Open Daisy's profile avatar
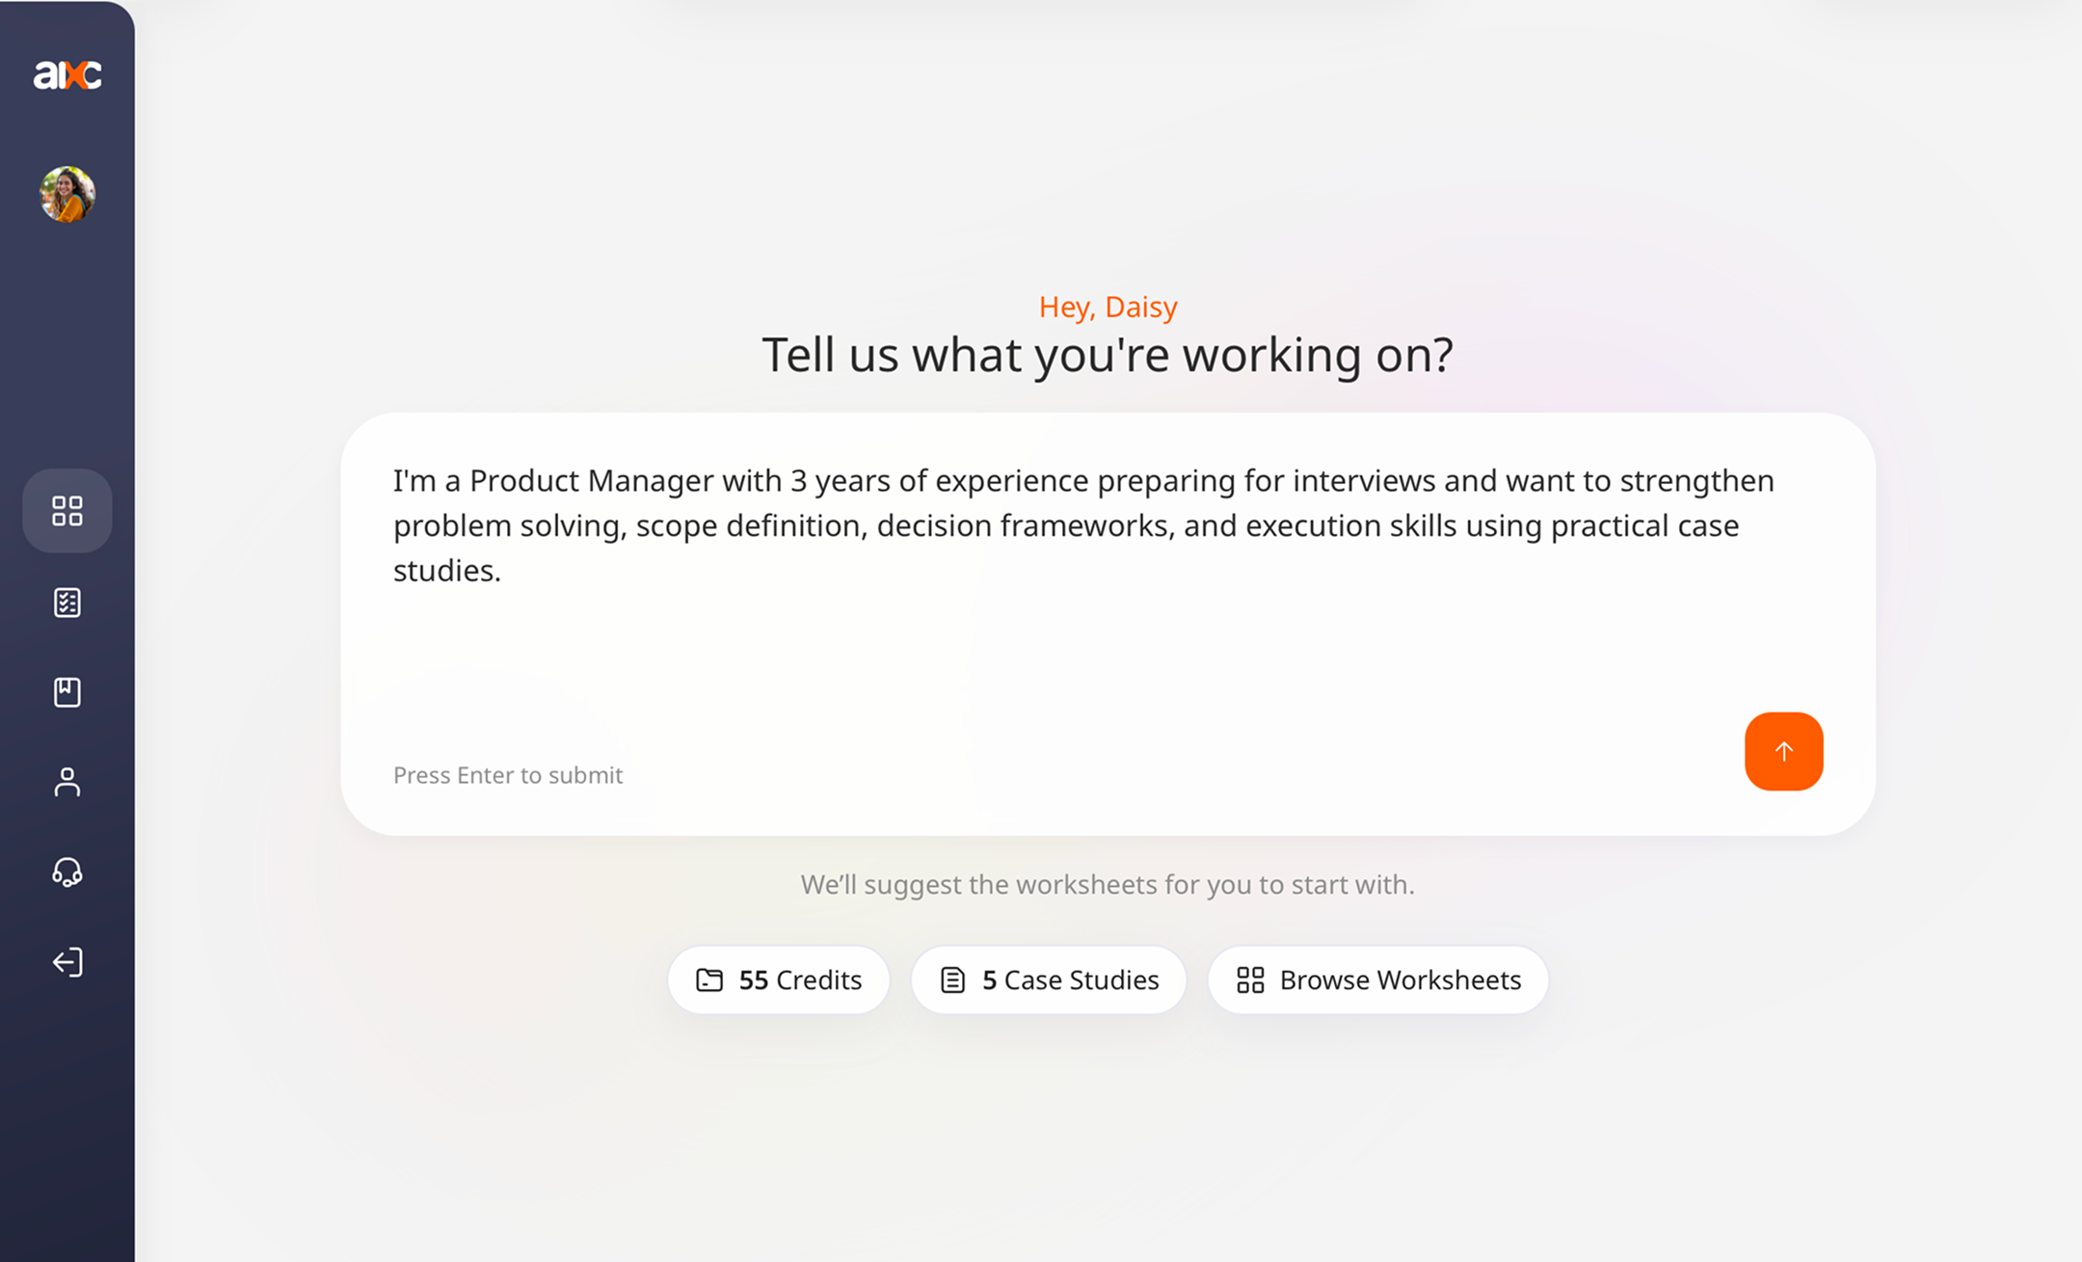This screenshot has width=2082, height=1262. (x=67, y=194)
